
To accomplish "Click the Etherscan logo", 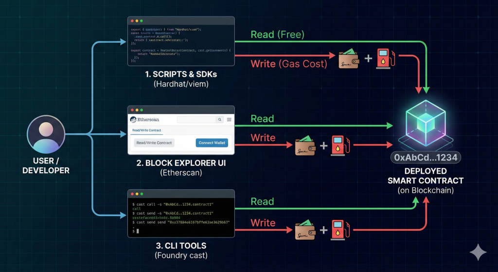I will (145, 119).
